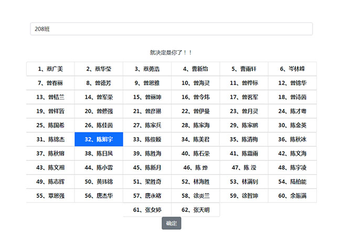Choose student 10, 曾海灵
341x247 pixels.
[x=196, y=83]
